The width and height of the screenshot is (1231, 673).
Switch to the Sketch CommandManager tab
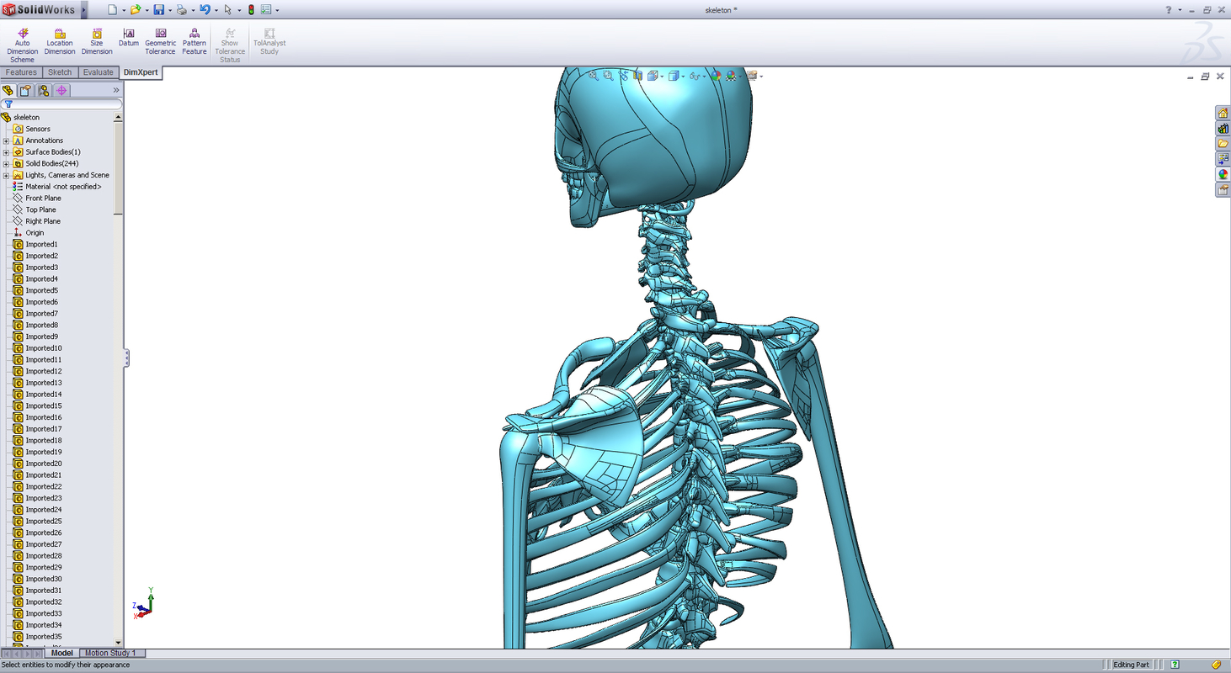point(60,72)
